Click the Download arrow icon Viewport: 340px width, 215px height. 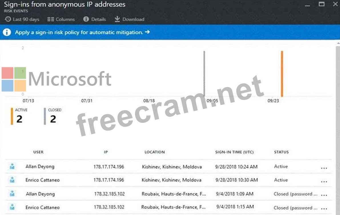click(x=117, y=19)
